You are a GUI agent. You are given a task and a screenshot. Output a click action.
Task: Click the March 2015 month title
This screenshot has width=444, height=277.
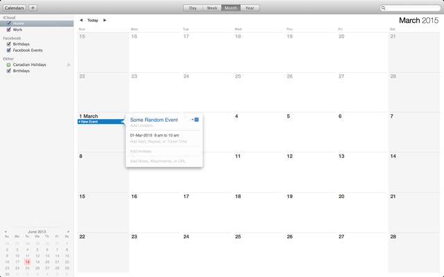(x=419, y=20)
